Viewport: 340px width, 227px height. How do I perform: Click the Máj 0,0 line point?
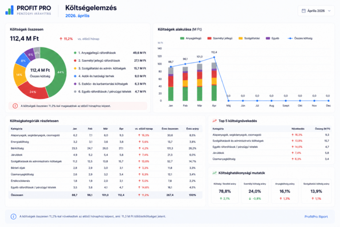coord(228,101)
